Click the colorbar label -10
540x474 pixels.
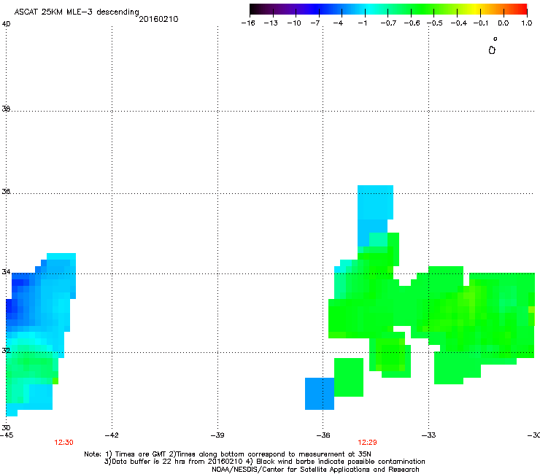coord(294,23)
